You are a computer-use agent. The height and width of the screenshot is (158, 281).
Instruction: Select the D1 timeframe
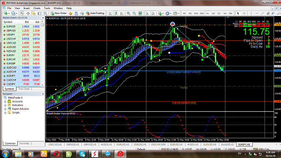tap(219, 14)
